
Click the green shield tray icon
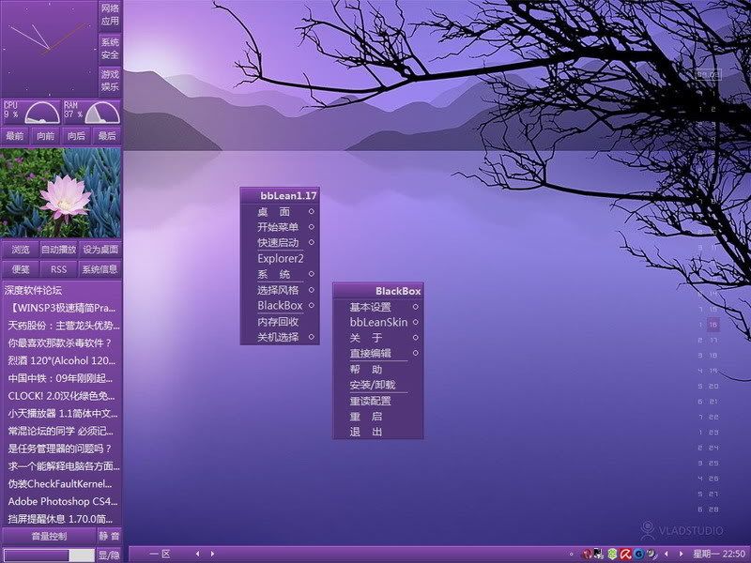pyautogui.click(x=612, y=554)
